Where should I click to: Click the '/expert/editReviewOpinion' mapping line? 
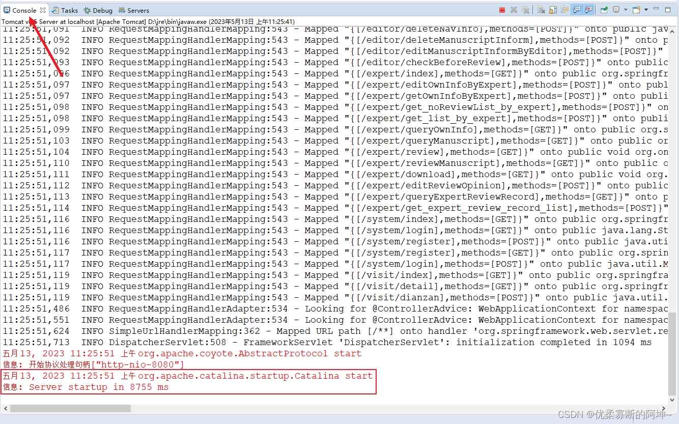coord(335,185)
